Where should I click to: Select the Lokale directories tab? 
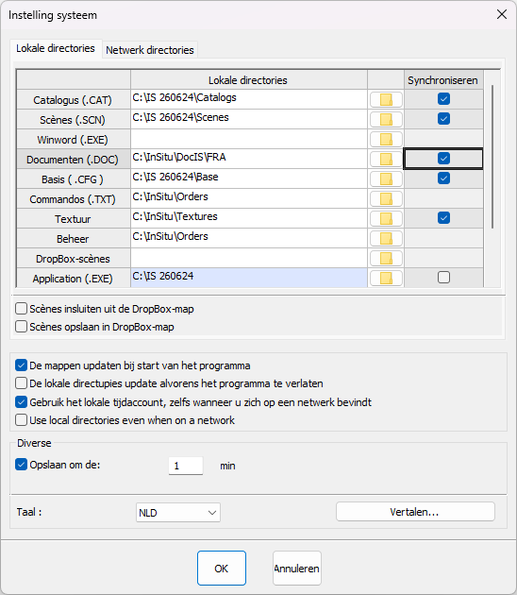56,48
